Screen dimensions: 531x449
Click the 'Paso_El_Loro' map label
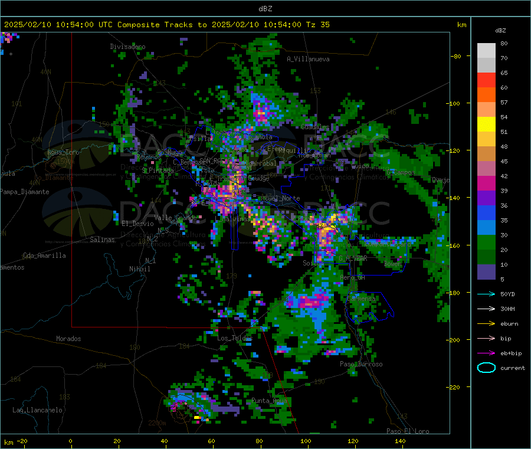pos(408,431)
